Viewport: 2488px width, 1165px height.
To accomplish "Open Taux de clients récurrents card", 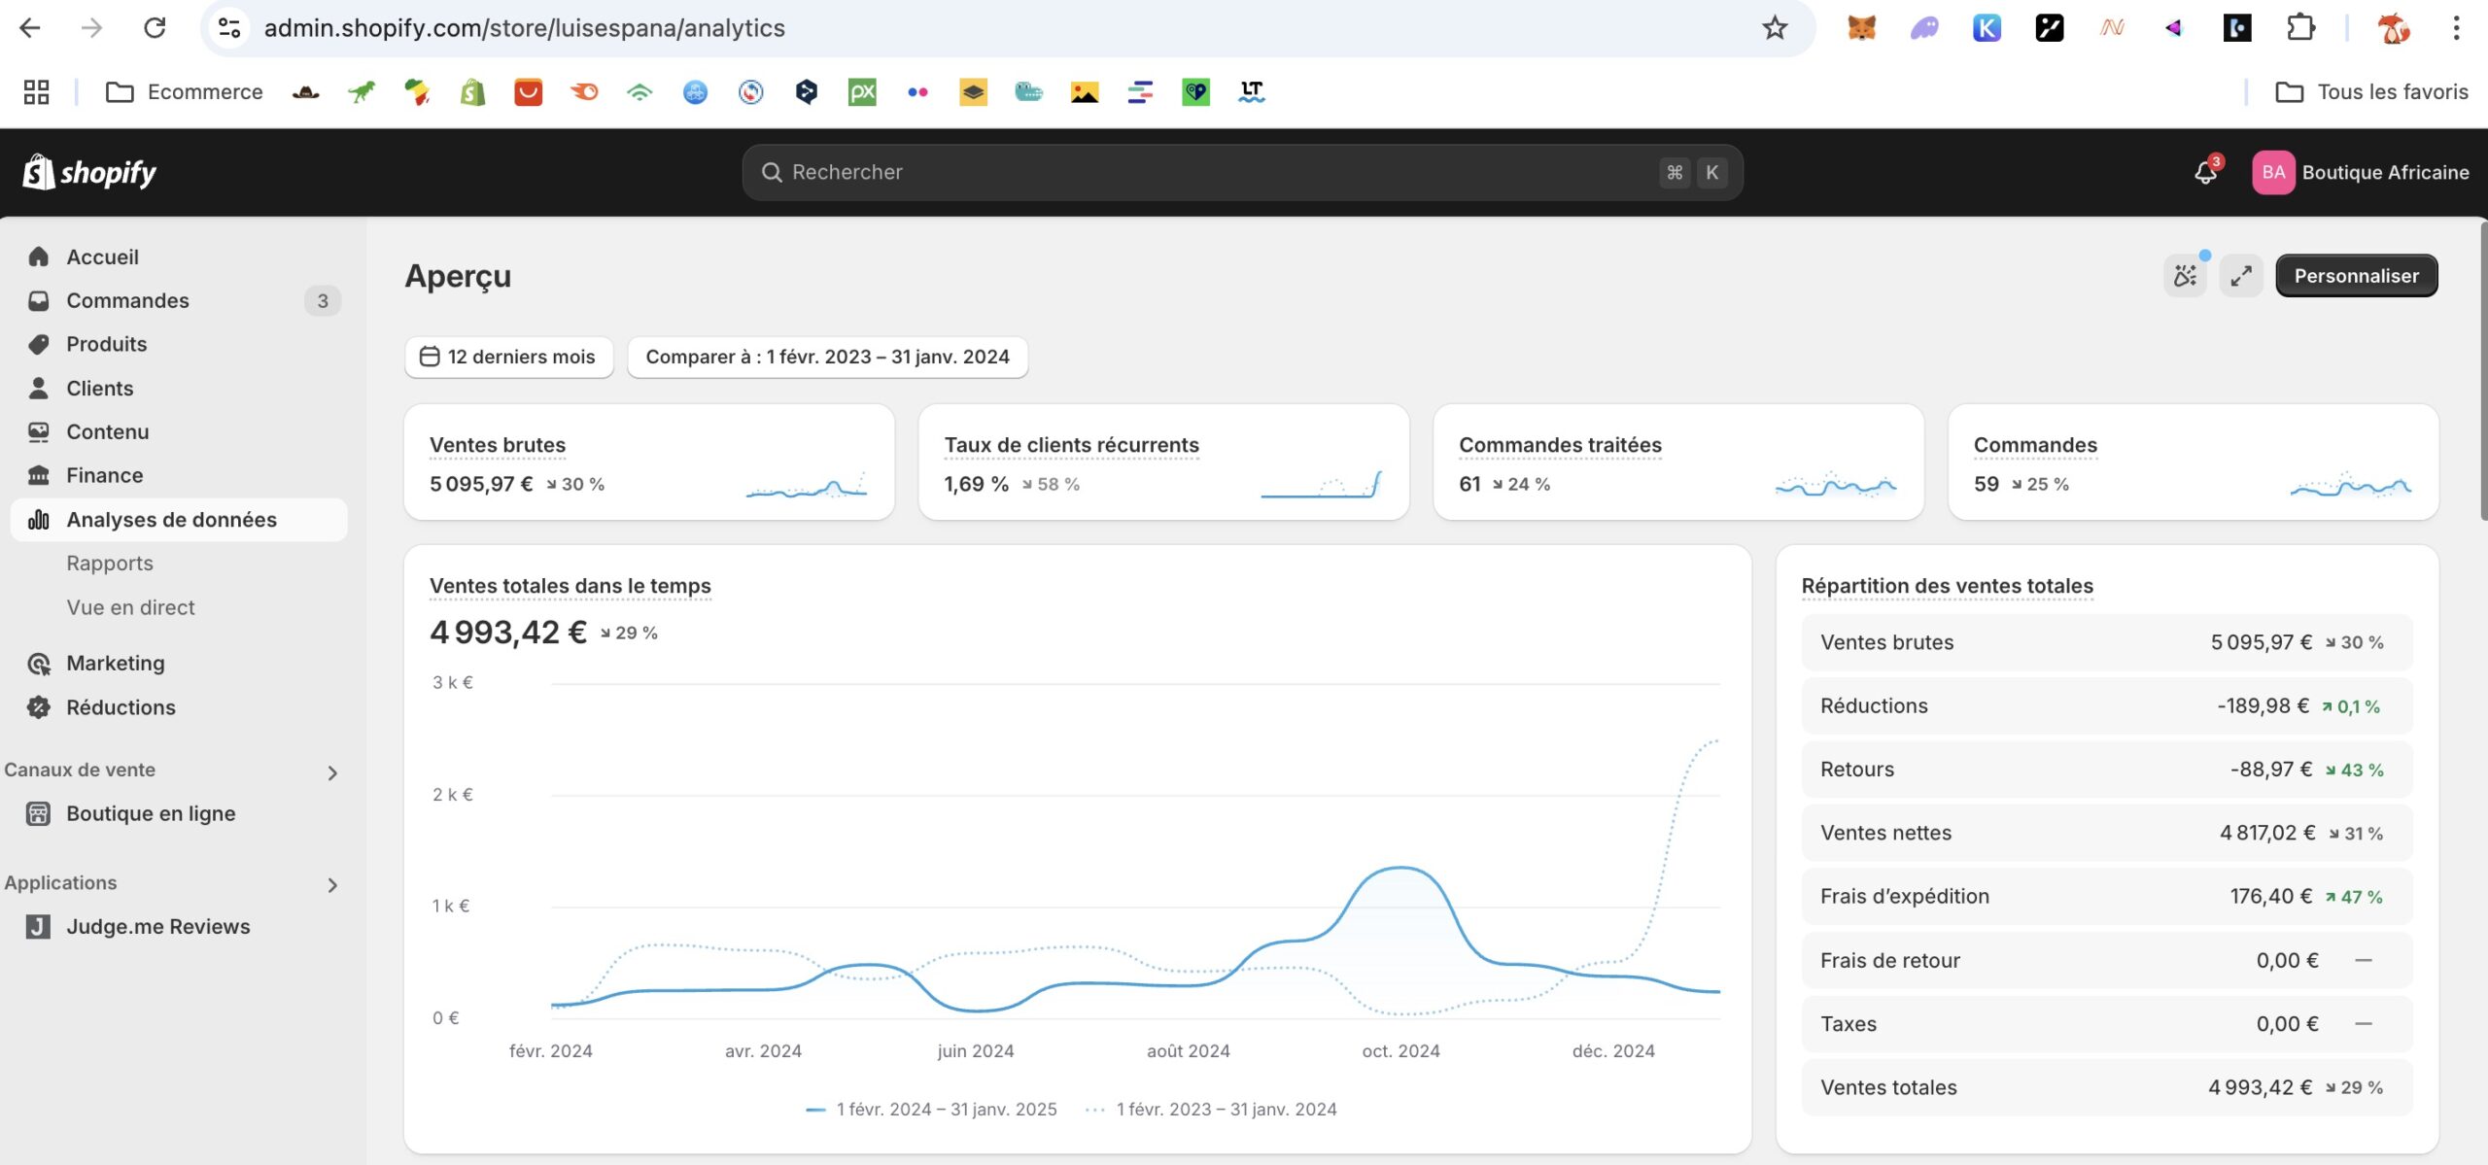I will pyautogui.click(x=1163, y=462).
